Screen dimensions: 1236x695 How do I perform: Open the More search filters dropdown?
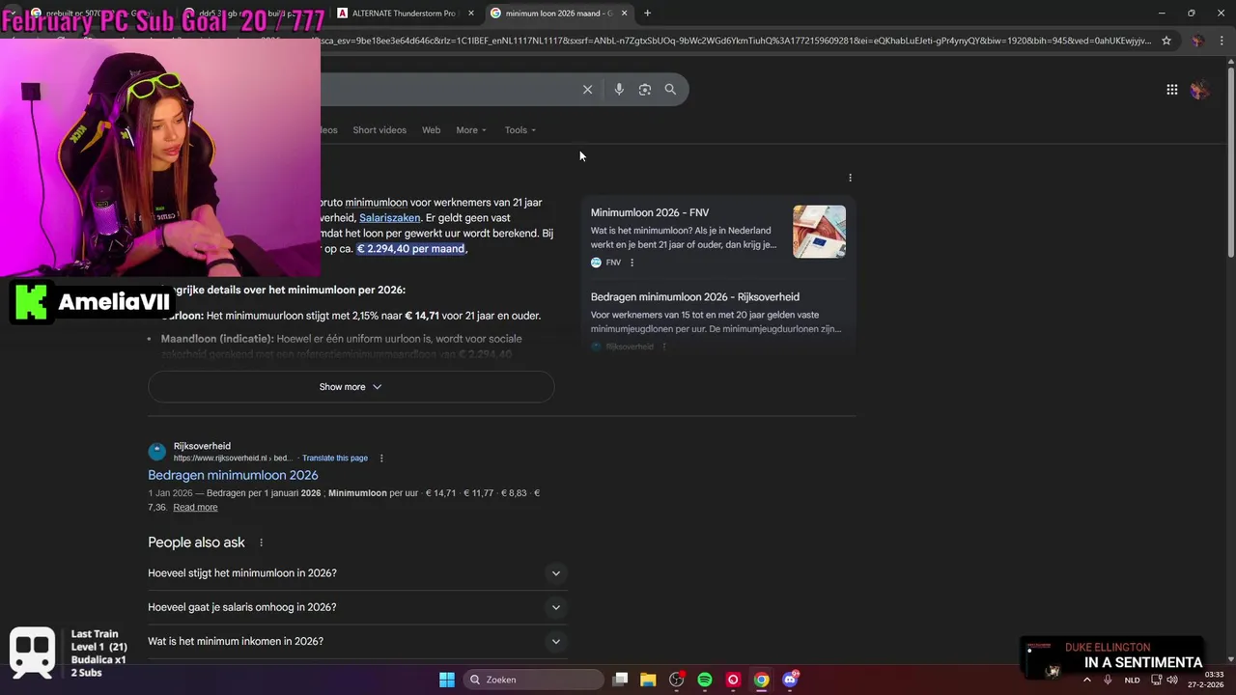pyautogui.click(x=471, y=130)
